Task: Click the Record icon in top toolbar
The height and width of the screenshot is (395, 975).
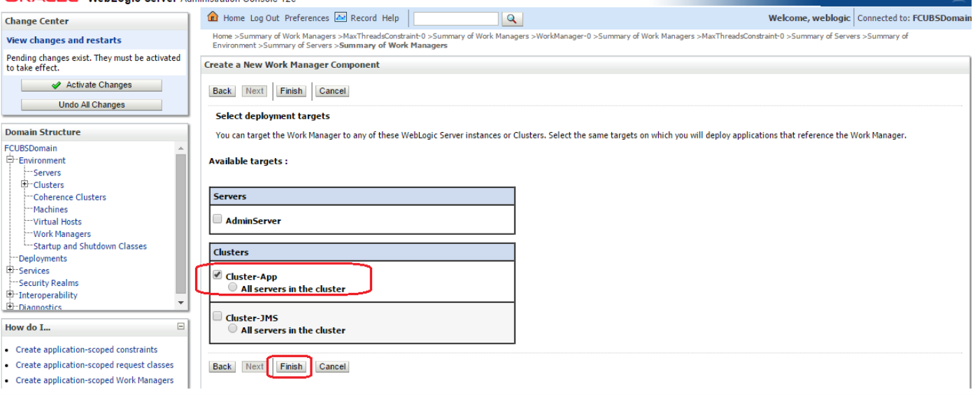Action: point(341,17)
